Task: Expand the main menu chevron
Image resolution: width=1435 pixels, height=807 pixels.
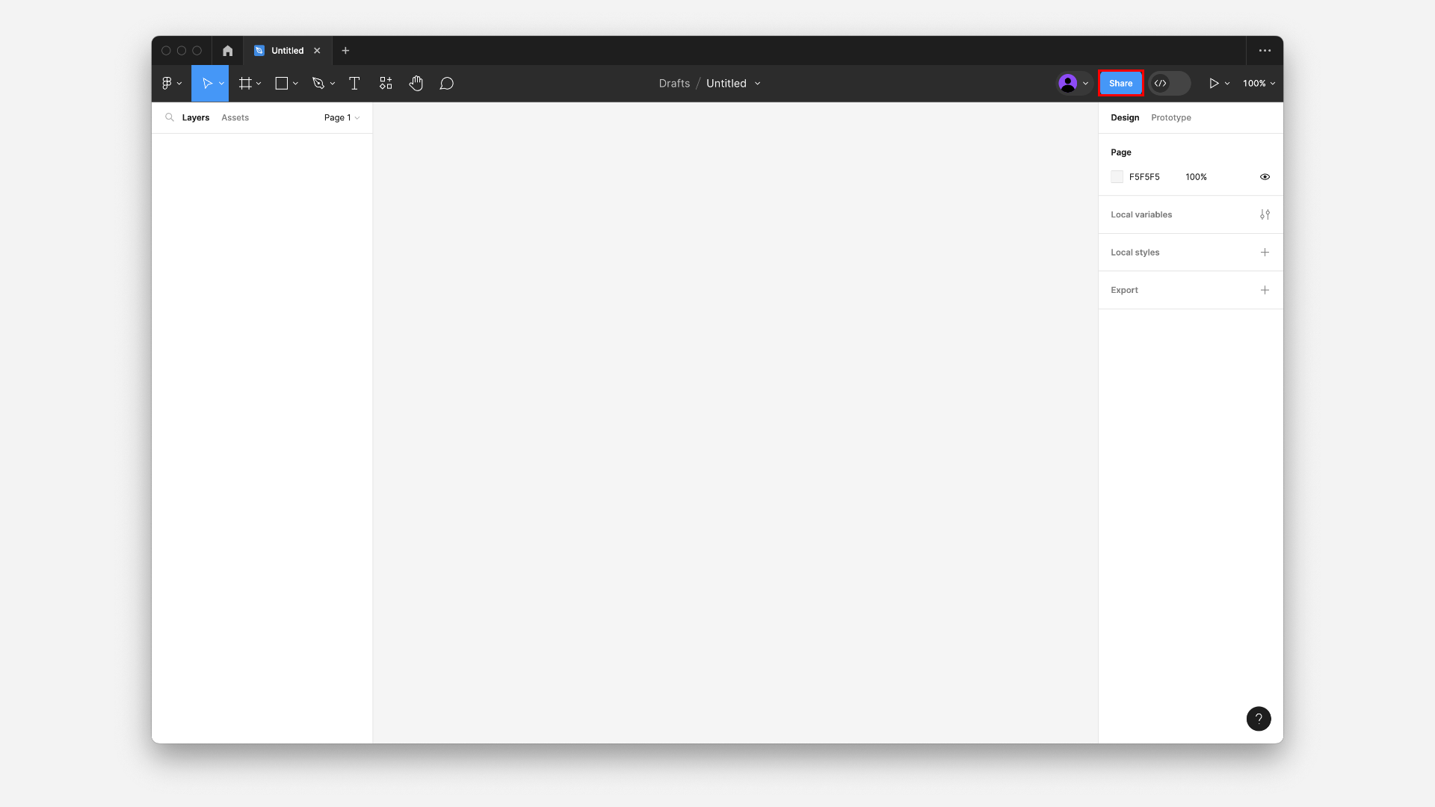Action: [179, 84]
